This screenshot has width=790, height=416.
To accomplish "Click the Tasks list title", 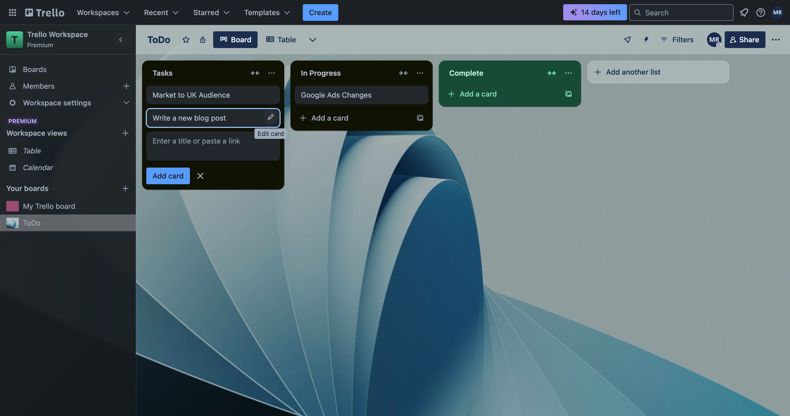I will (x=162, y=73).
